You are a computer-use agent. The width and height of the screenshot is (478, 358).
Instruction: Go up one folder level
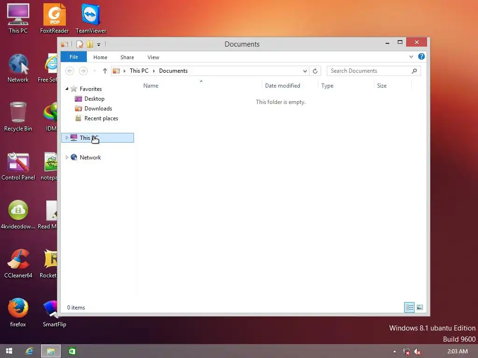point(105,71)
